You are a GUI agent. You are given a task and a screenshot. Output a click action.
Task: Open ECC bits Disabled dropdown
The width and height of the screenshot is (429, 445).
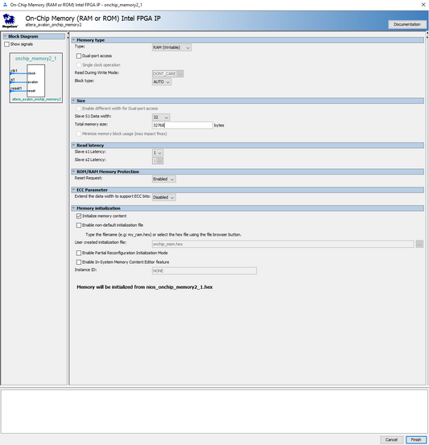click(164, 197)
